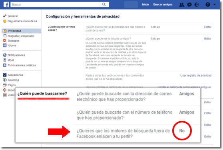
Task: Click the Aplicaciones icon
Action: click(5, 75)
